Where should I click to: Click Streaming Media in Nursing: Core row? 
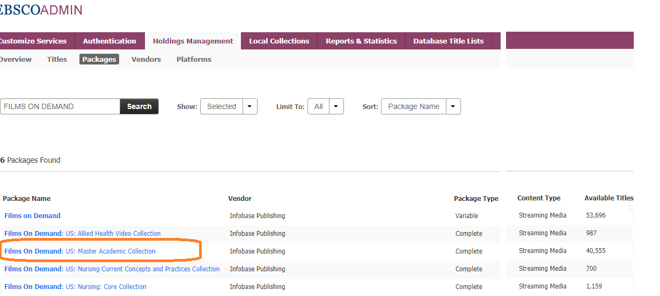[x=542, y=286]
